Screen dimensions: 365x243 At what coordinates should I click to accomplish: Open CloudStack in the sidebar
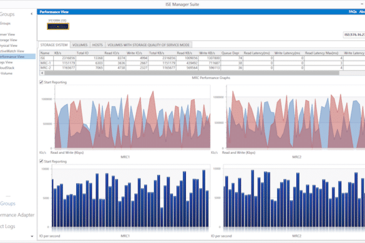7,68
